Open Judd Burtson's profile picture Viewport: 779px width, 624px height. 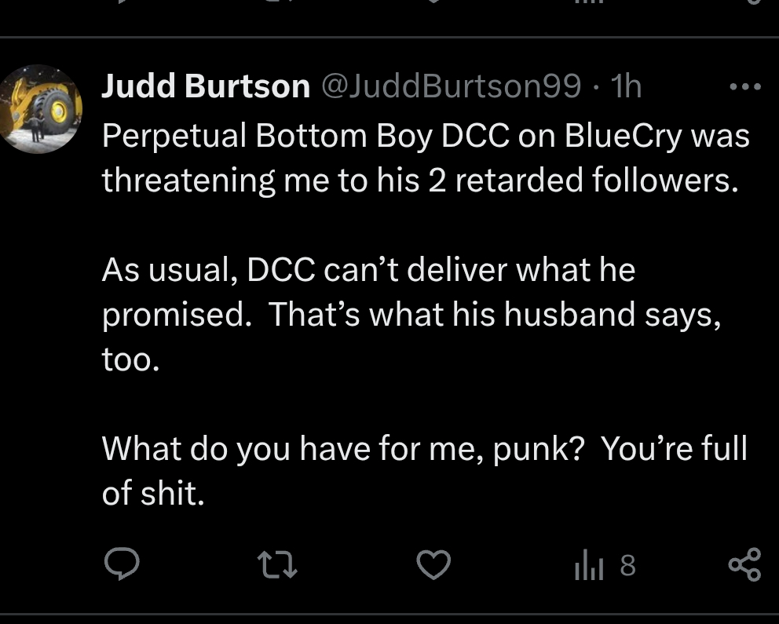point(39,109)
